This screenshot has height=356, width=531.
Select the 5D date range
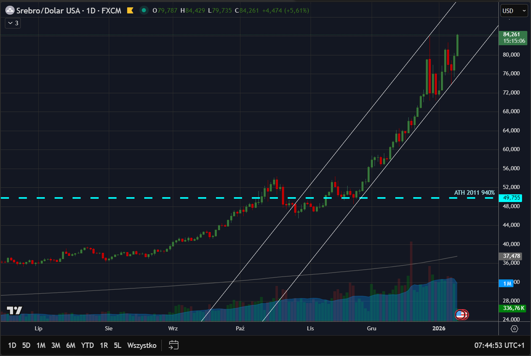pos(27,345)
